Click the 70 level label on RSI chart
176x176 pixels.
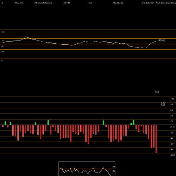point(2,40)
